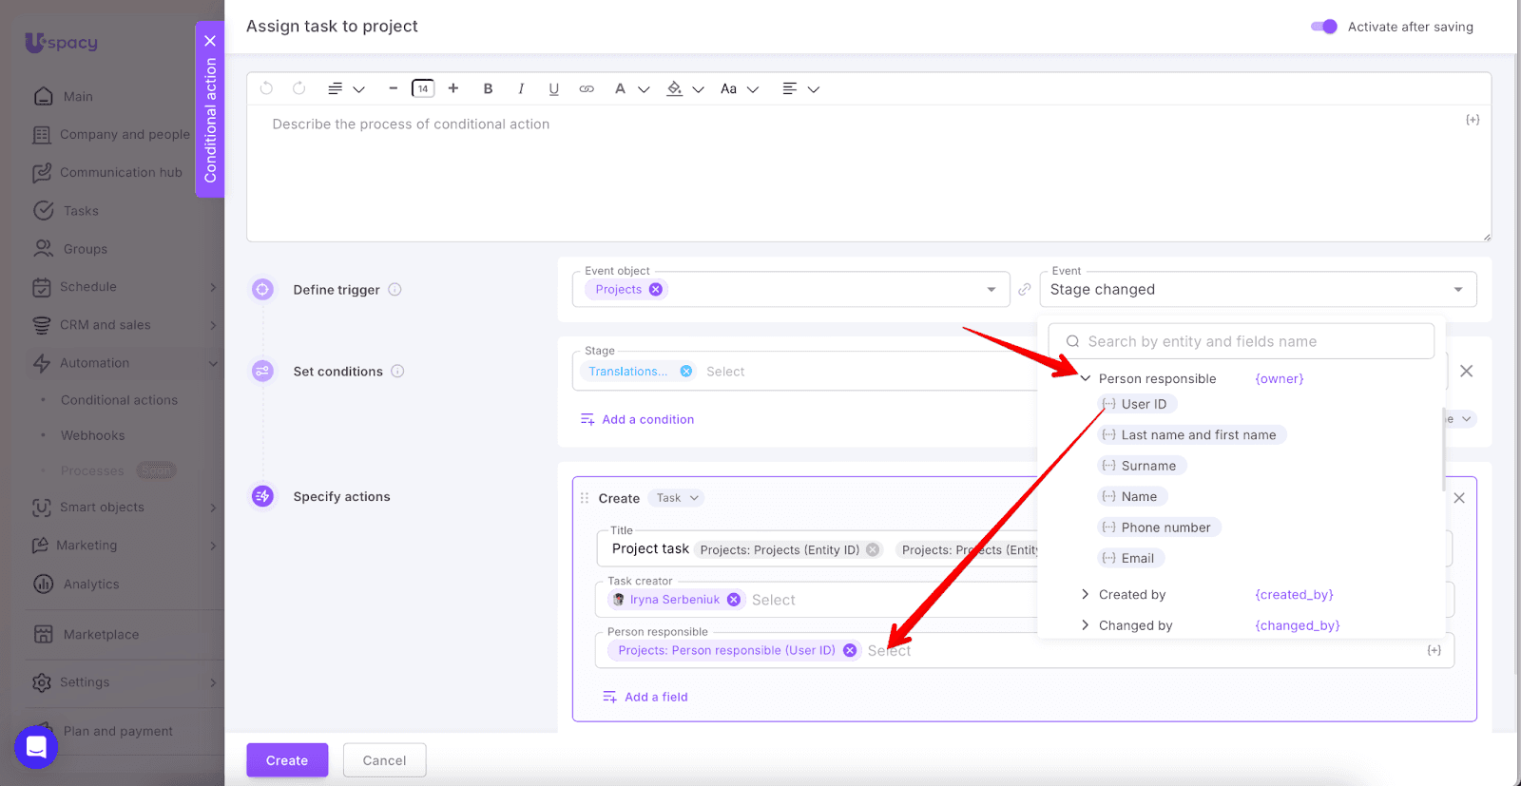Viewport: 1521px width, 786px height.
Task: Select Last name and first name field
Action: point(1197,435)
